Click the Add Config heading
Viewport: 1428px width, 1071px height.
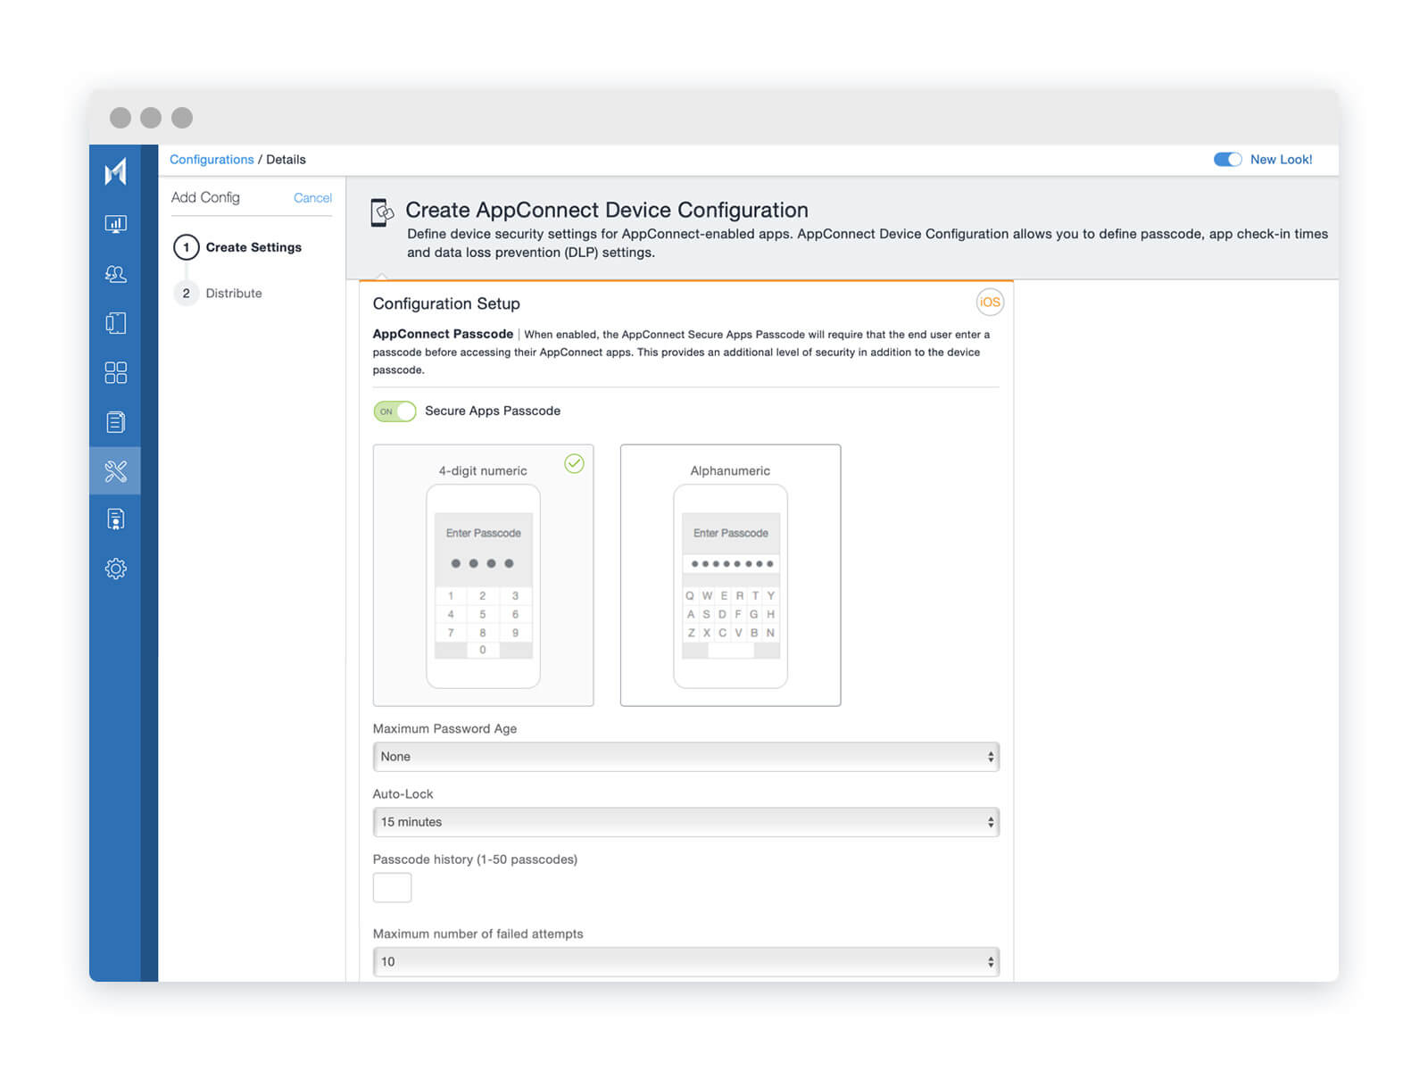205,197
